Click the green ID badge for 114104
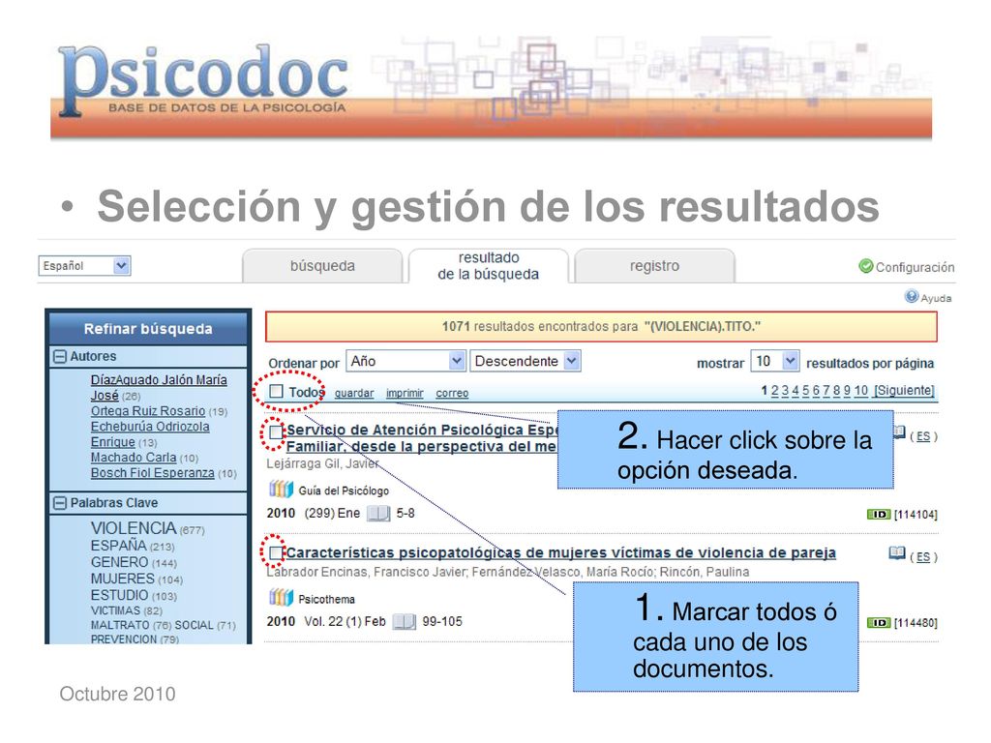The image size is (991, 743). point(879,515)
